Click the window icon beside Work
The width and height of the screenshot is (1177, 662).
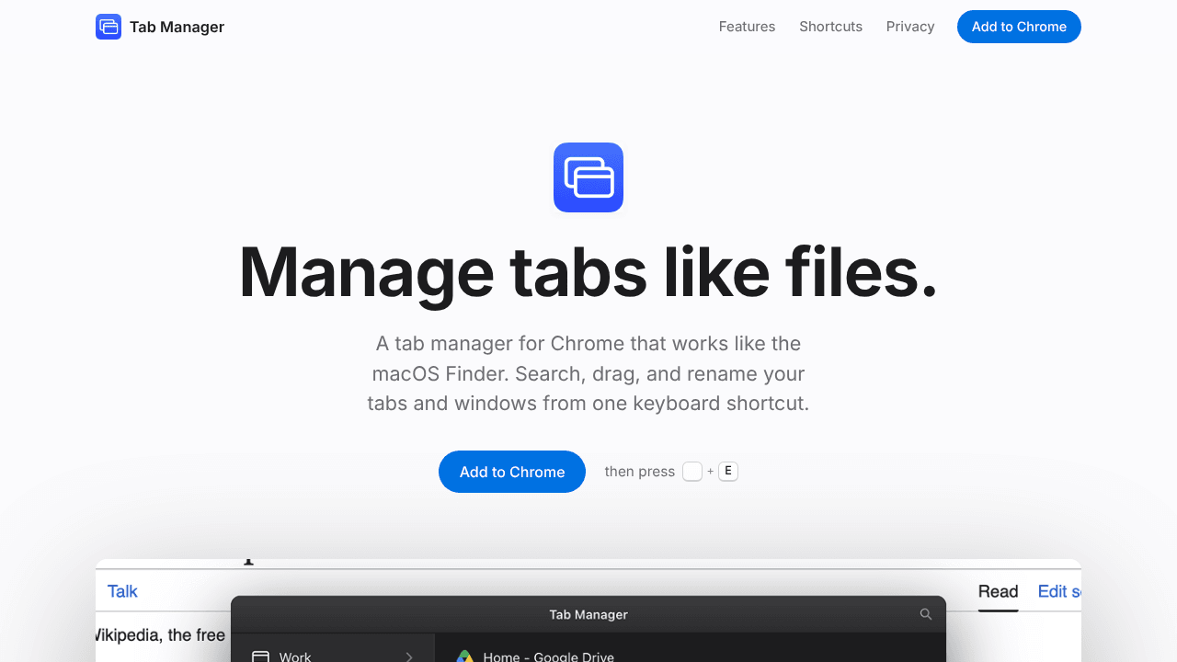tap(260, 656)
